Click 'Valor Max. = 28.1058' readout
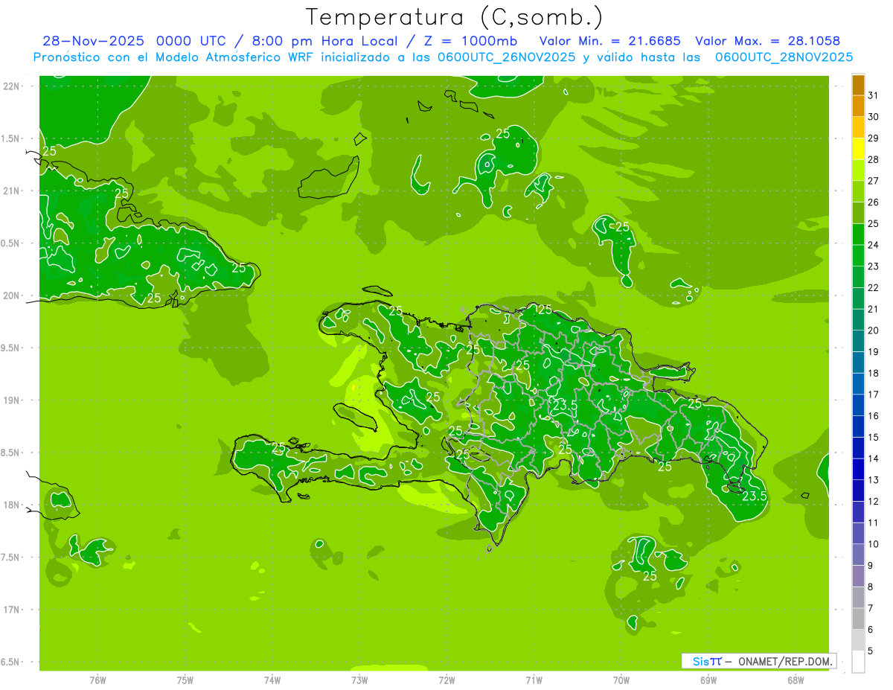The image size is (893, 690). click(x=767, y=40)
